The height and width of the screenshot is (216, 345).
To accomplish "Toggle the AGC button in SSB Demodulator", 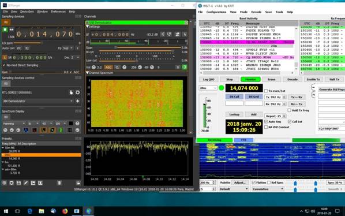I will (x=108, y=68).
